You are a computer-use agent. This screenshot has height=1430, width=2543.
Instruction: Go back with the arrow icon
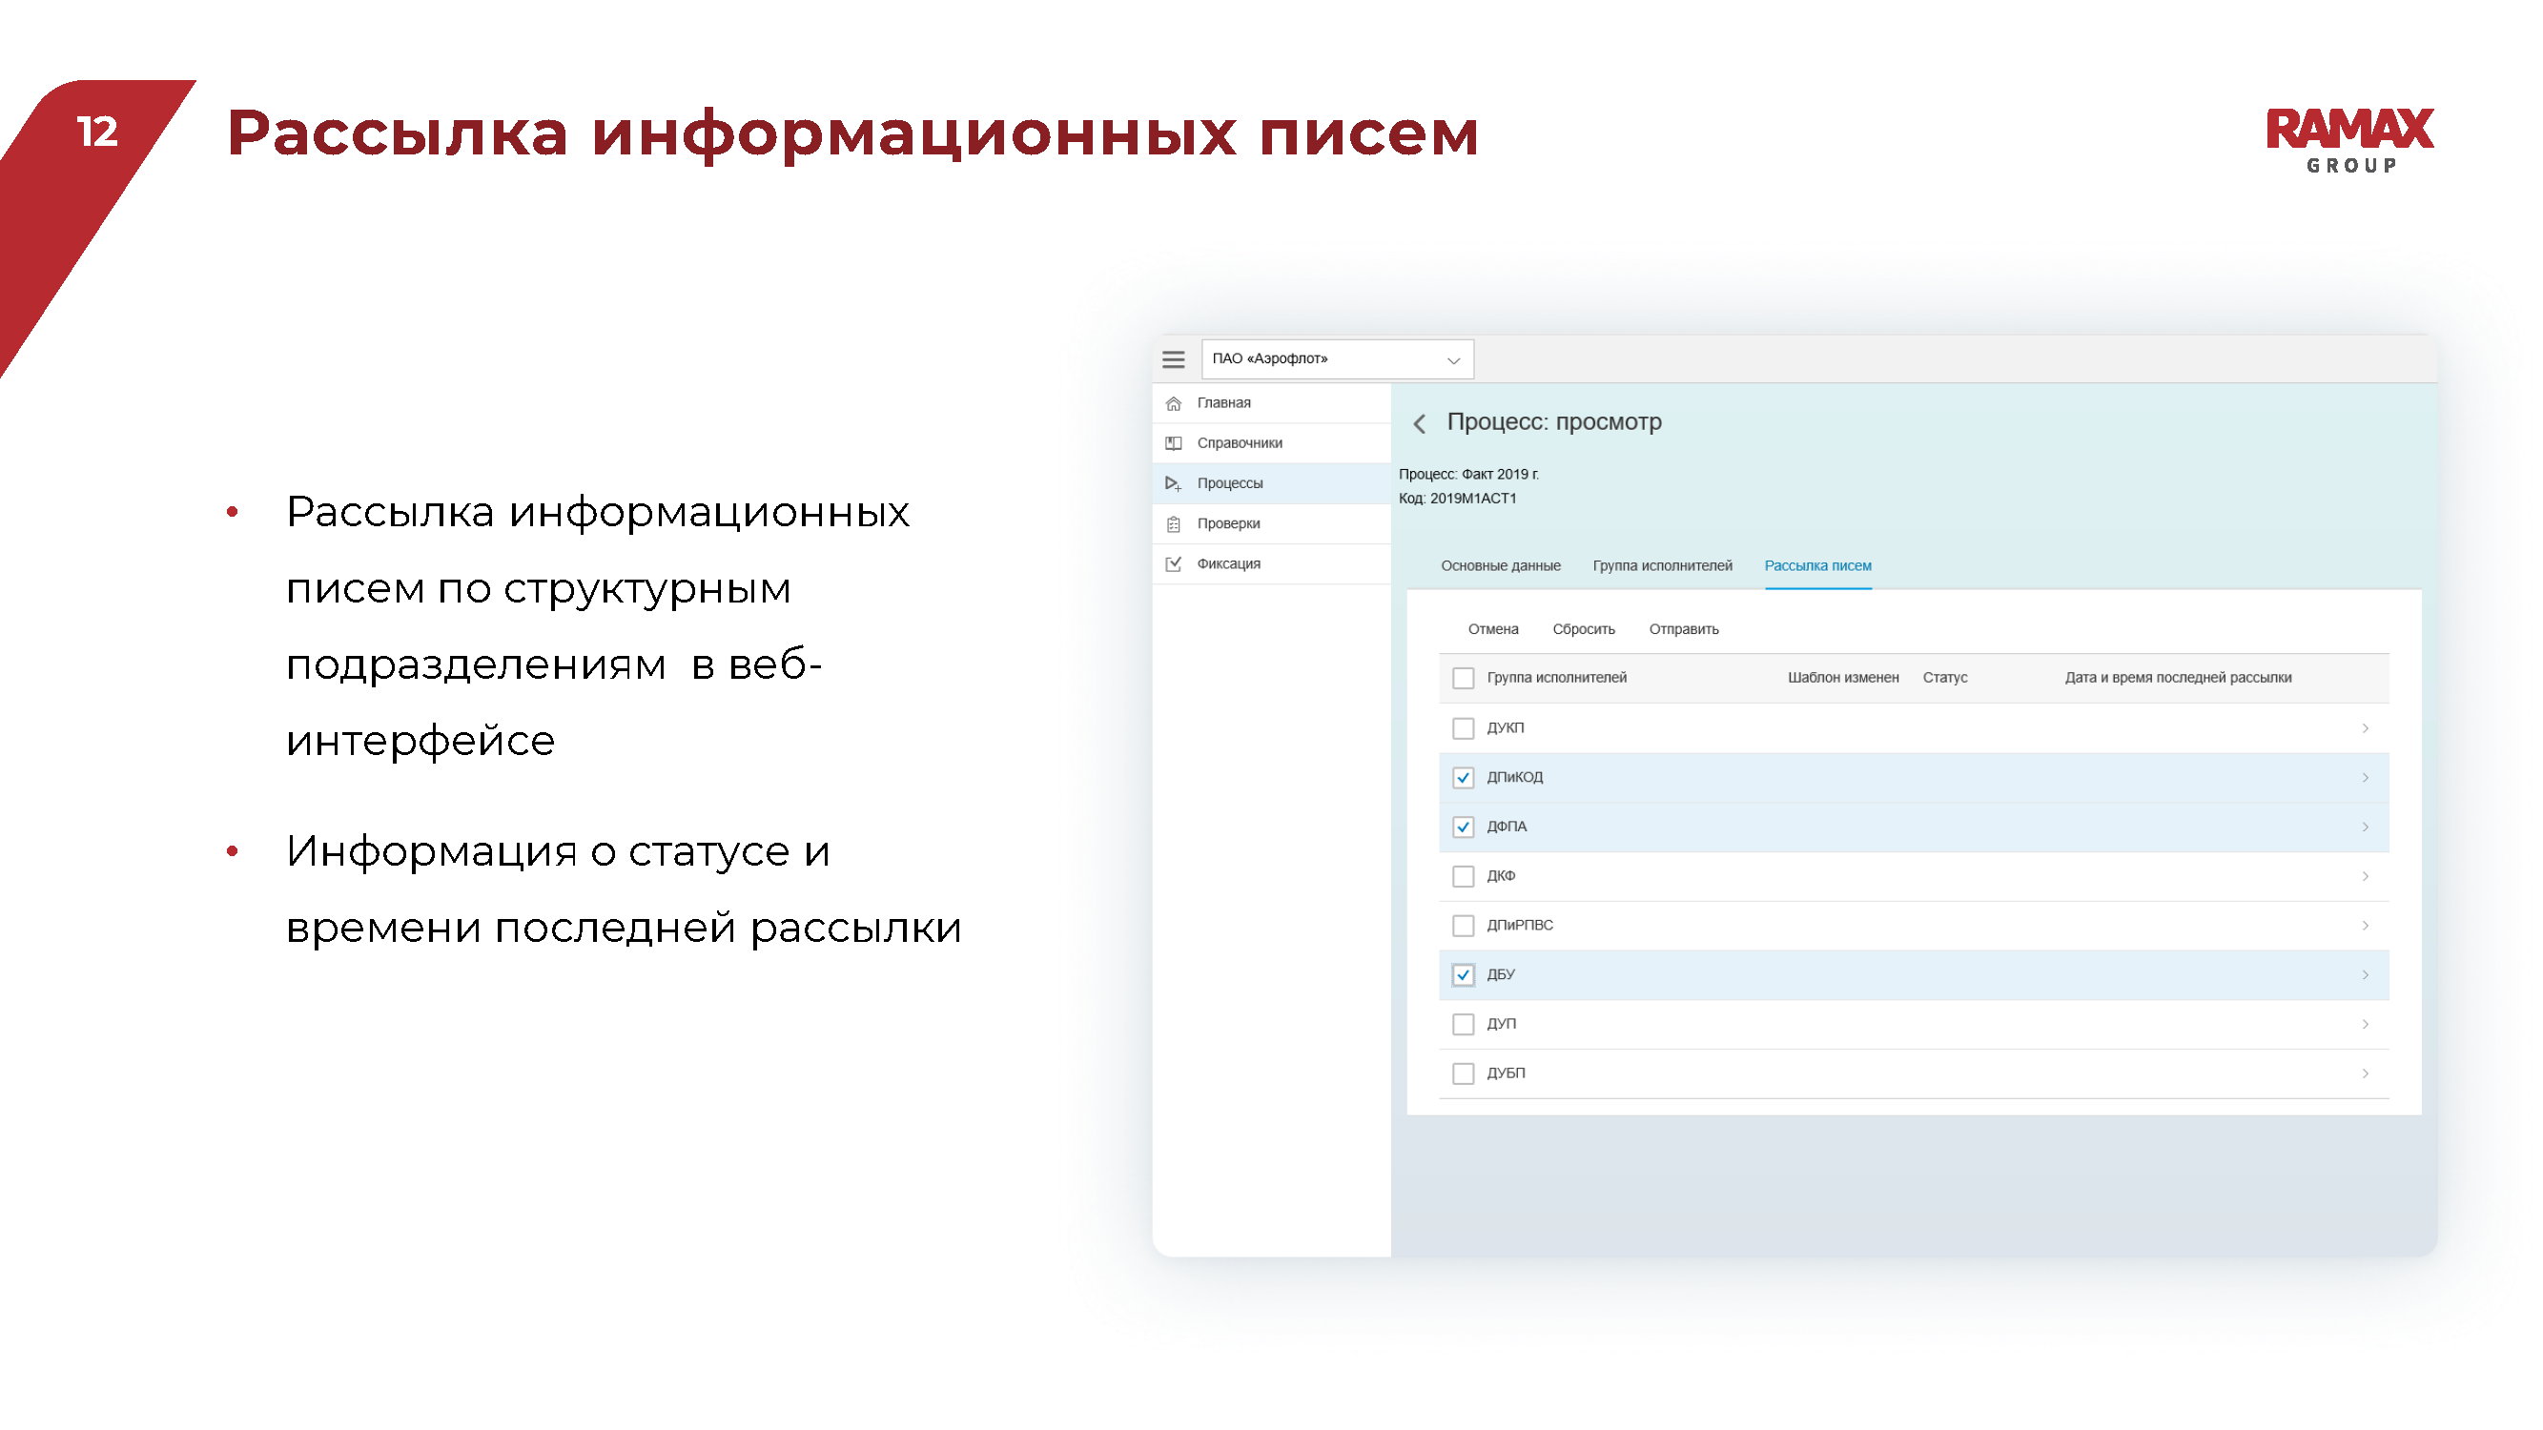[x=1420, y=423]
